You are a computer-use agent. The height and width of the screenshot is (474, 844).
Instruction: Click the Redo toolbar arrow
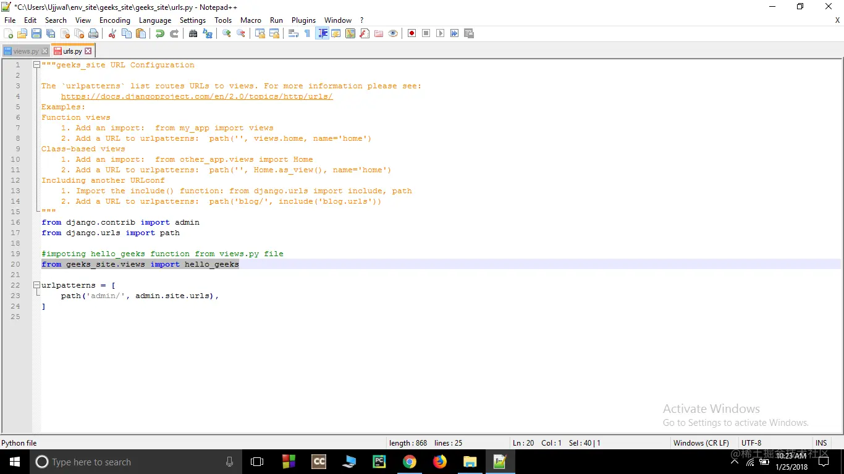[x=174, y=33]
